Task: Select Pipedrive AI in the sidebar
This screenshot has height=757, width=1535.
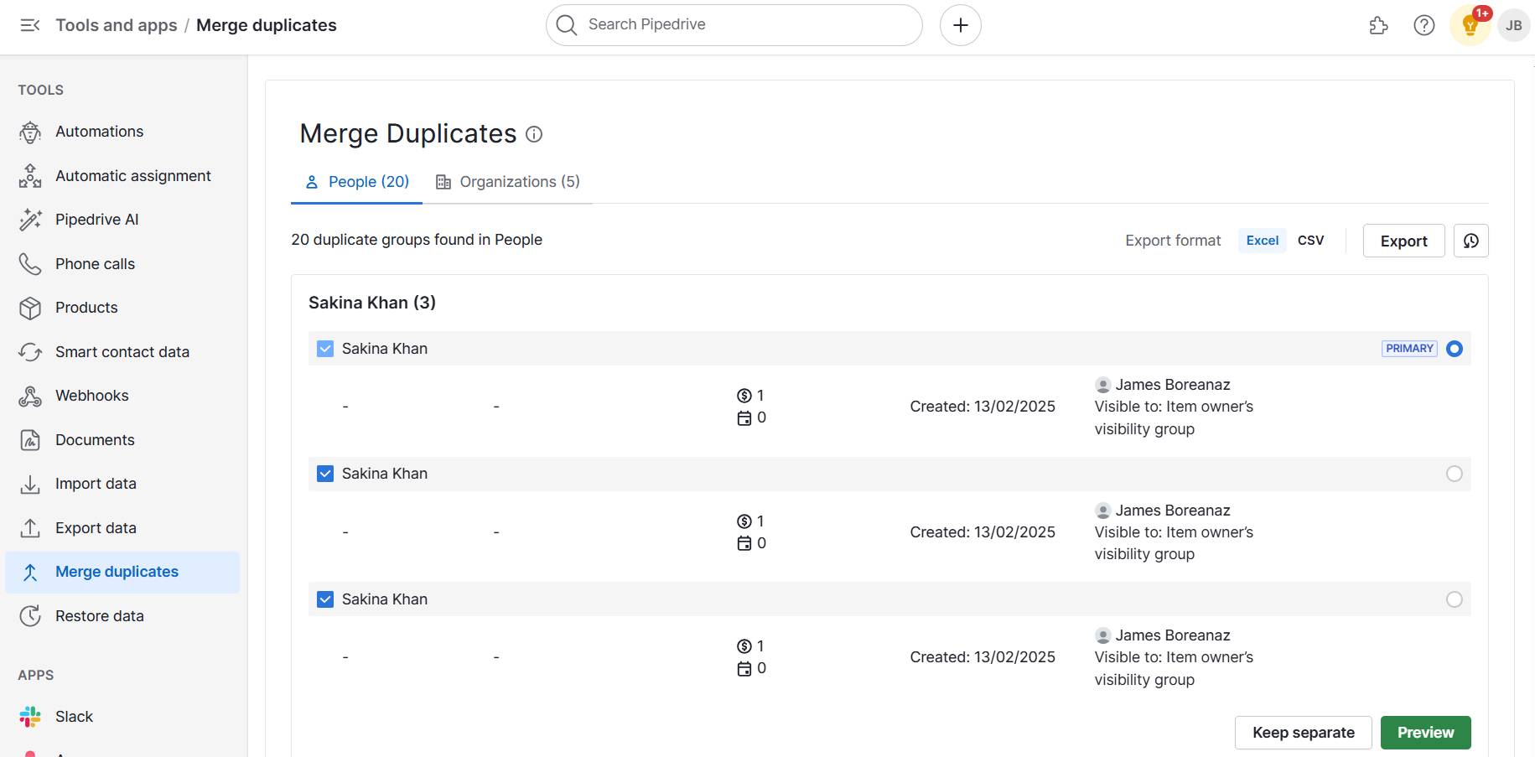Action: pos(96,219)
